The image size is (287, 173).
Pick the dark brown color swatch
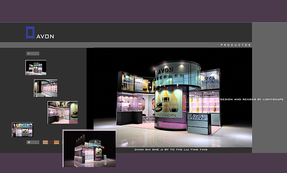pos(51,142)
